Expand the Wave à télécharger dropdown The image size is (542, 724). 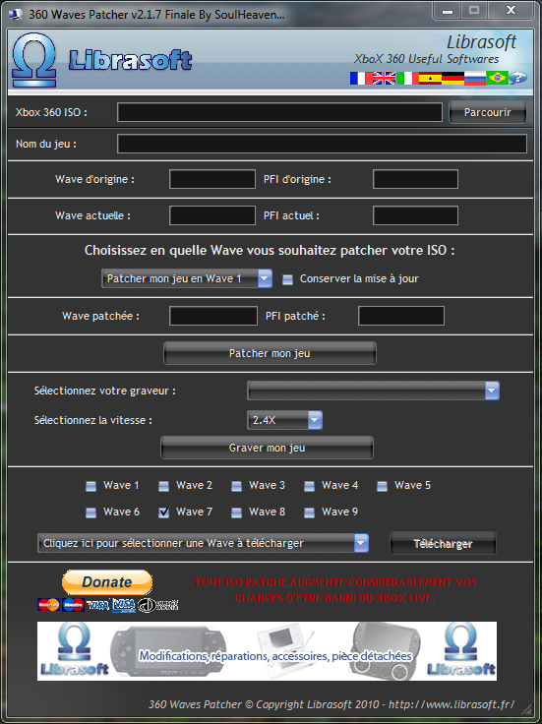click(204, 543)
